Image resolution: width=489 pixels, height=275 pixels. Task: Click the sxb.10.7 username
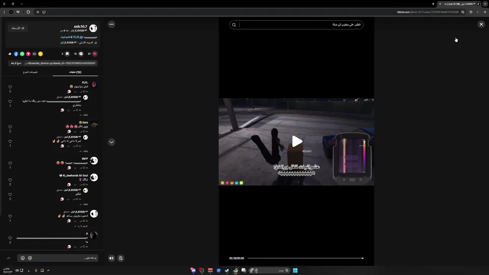[x=81, y=26]
